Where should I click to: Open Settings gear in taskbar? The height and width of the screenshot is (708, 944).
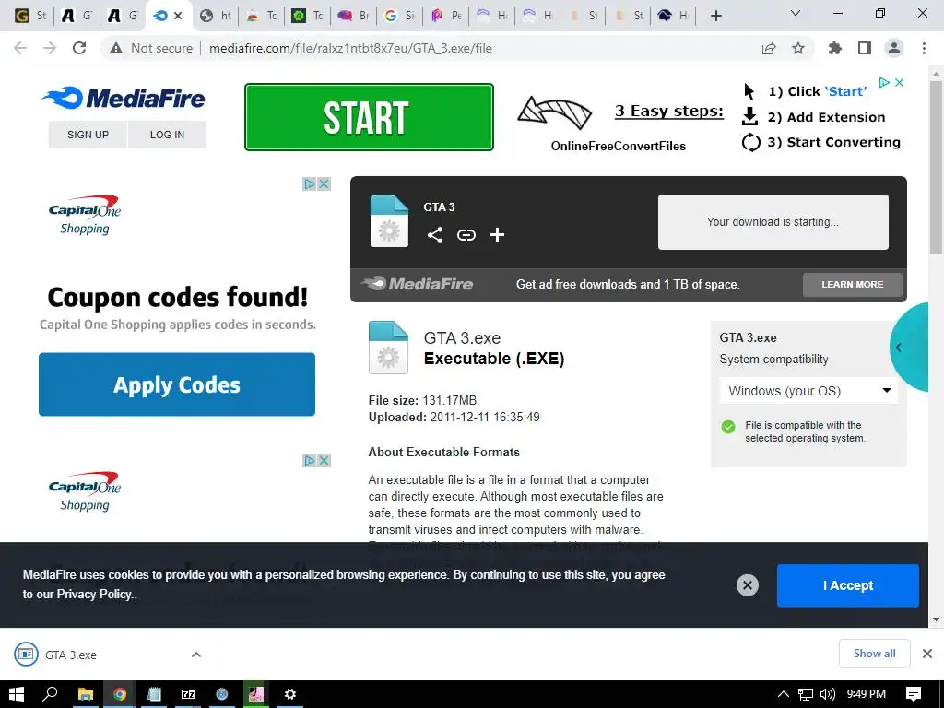point(290,694)
